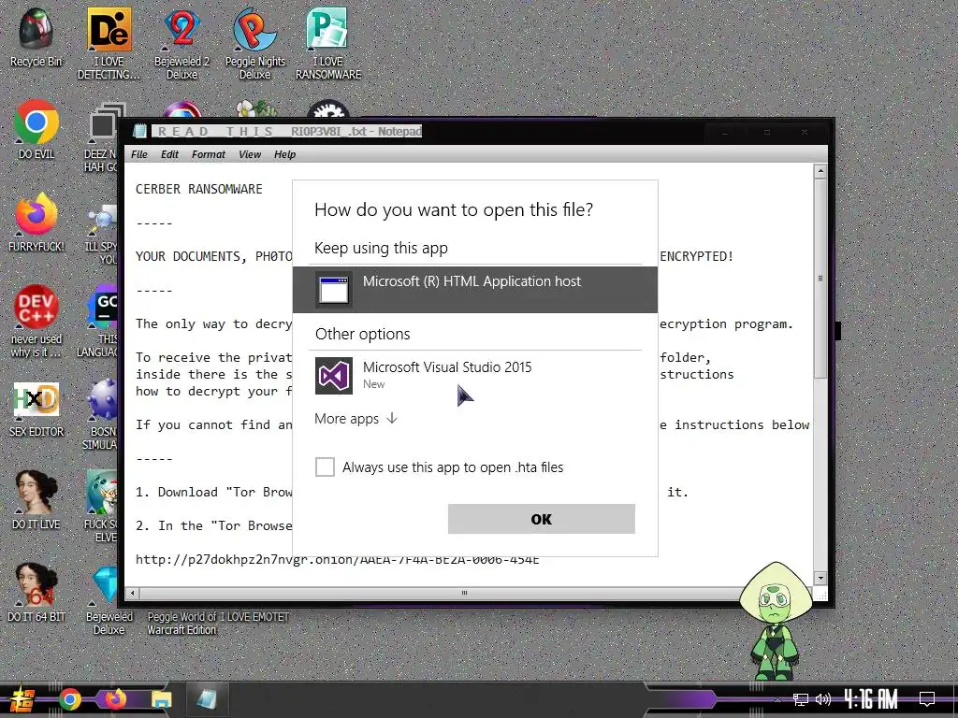Confirm the dialog with OK
Viewport: 958px width, 718px height.
[542, 519]
